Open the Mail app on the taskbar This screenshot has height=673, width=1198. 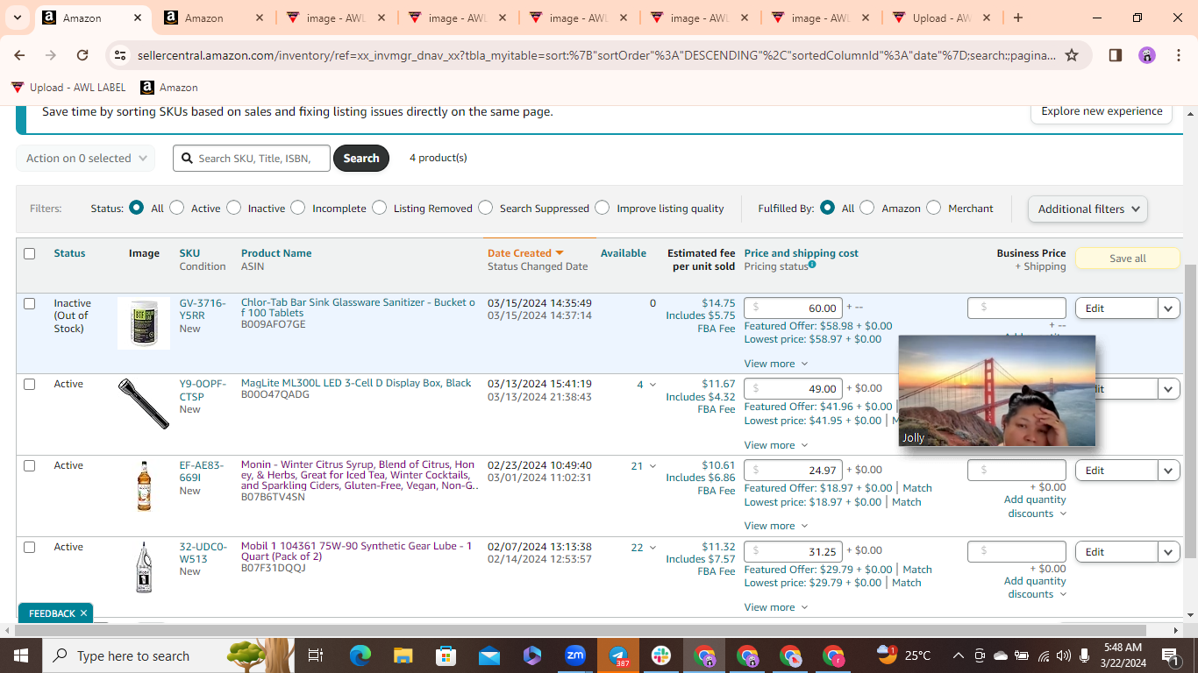(489, 655)
